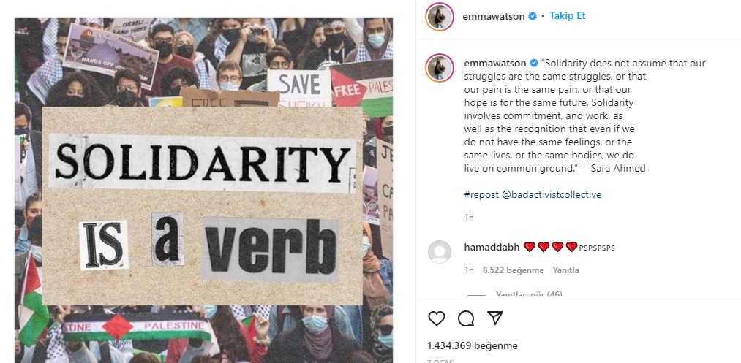Open emmawatson username in caption

(494, 63)
